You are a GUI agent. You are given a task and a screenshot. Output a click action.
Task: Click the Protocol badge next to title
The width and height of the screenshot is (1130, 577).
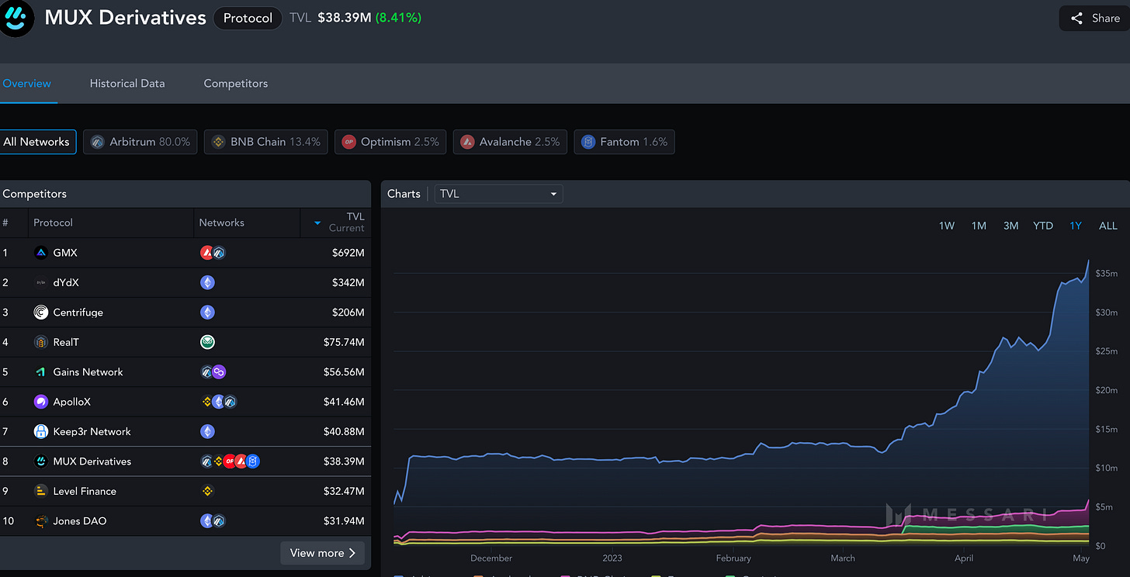pos(248,18)
